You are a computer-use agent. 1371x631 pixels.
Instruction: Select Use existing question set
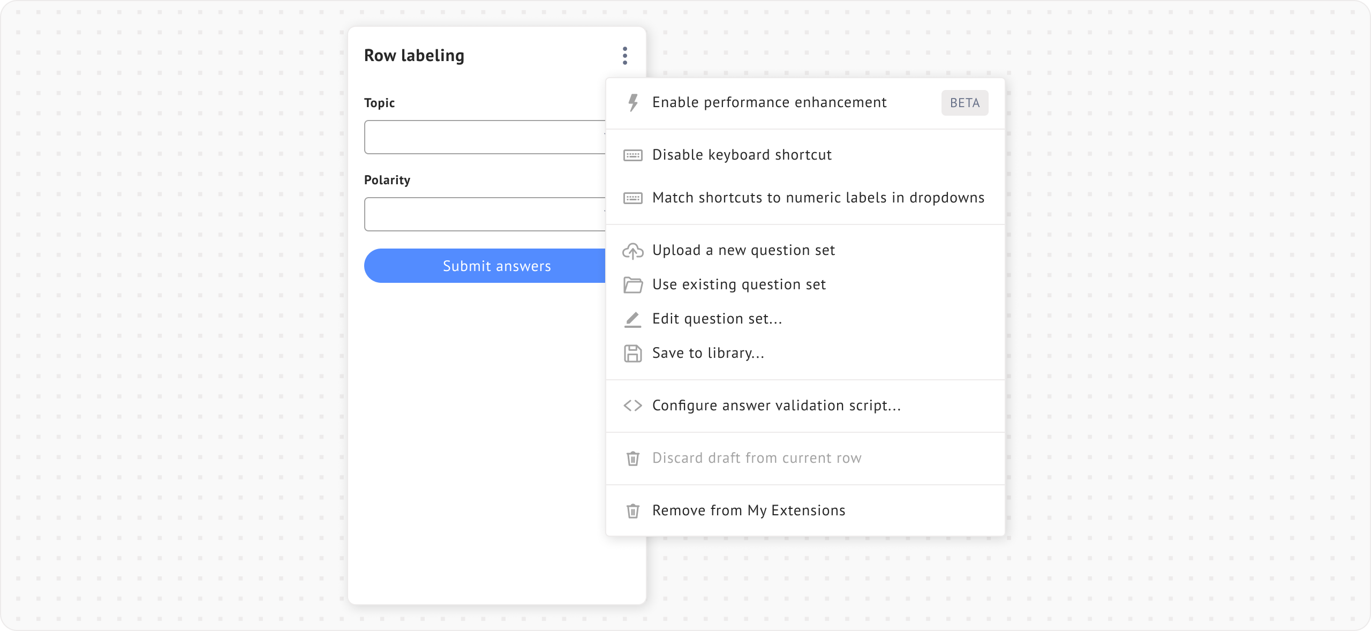739,285
